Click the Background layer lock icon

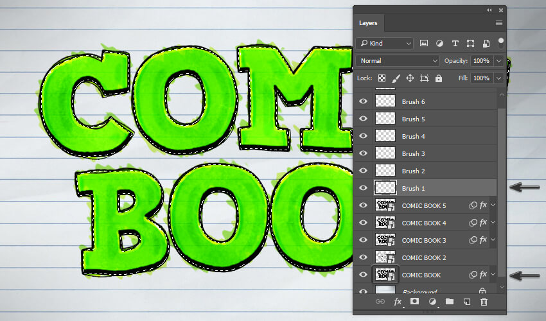pos(482,290)
